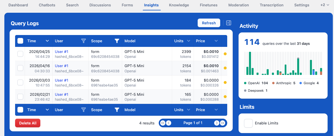Open the Forms tab
Viewport: 334px width, 136px height.
click(127, 5)
